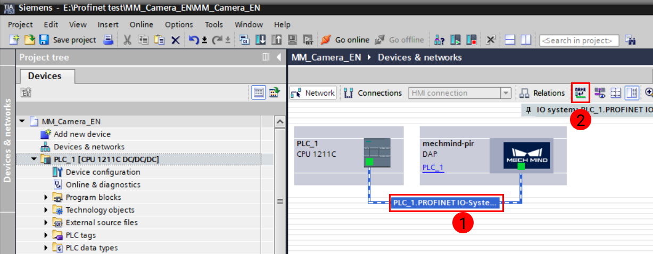Expand the Program blocks folder

(46, 198)
